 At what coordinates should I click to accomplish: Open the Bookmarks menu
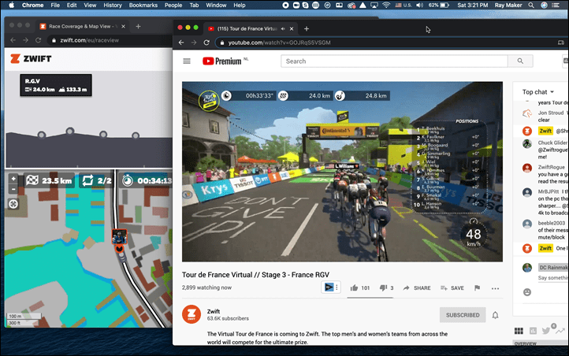[143, 5]
